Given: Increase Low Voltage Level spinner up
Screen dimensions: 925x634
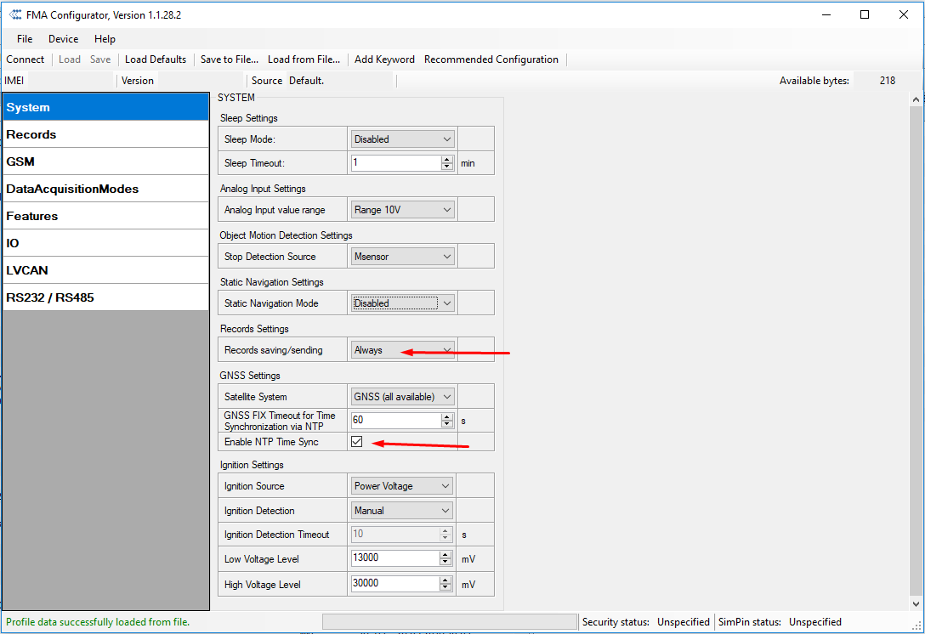Looking at the screenshot, I should click(445, 555).
